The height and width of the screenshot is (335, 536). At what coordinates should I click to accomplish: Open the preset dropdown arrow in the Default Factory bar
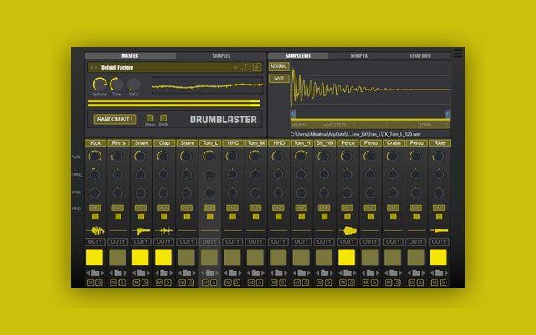[235, 68]
